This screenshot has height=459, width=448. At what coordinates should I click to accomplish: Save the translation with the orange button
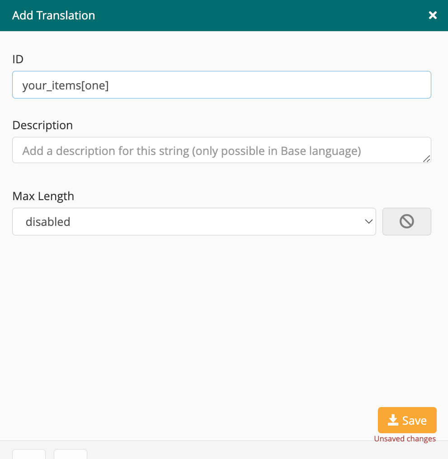coord(407,420)
